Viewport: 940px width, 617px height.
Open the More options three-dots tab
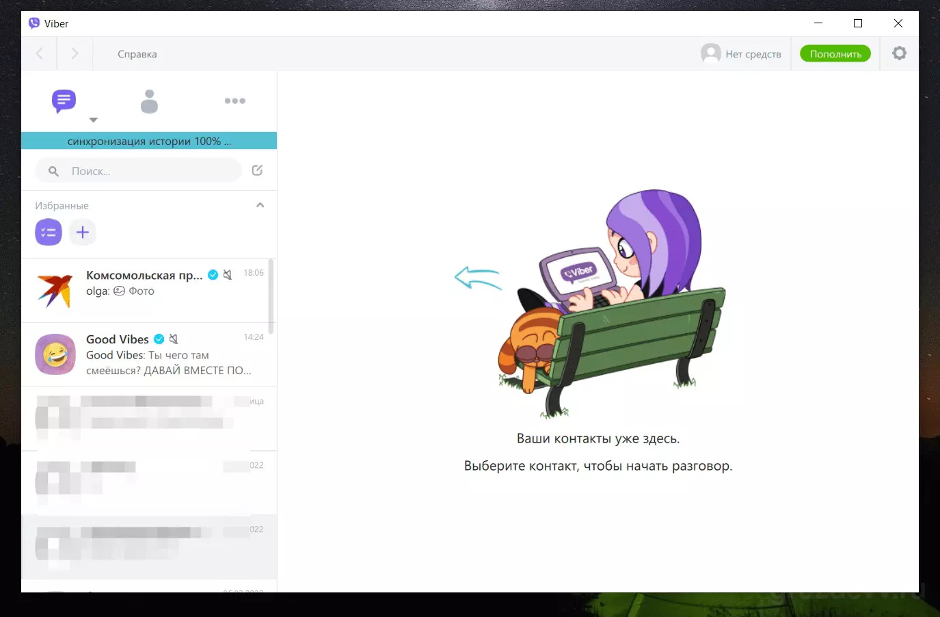pos(235,101)
